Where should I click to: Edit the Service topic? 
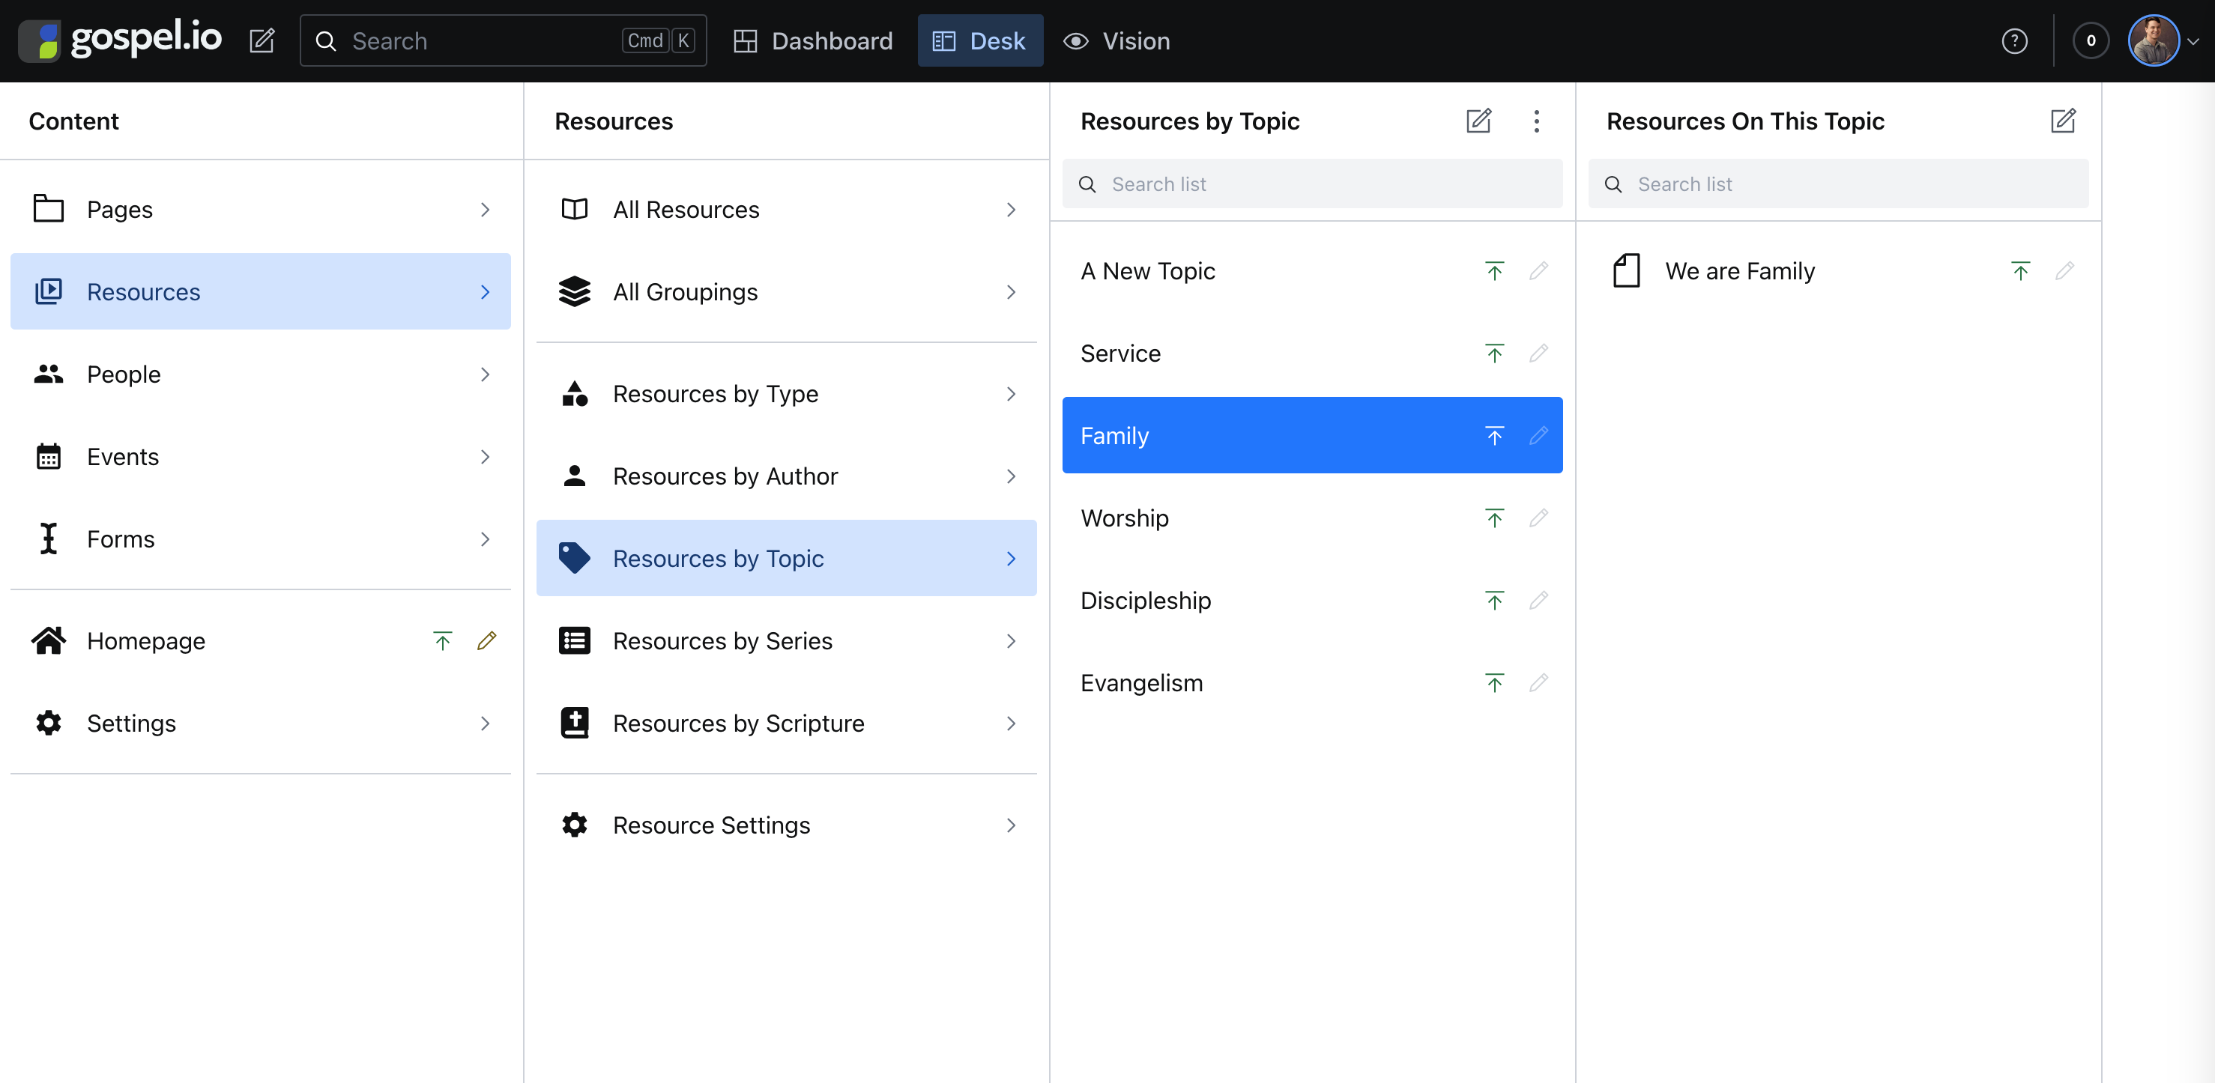[1538, 354]
